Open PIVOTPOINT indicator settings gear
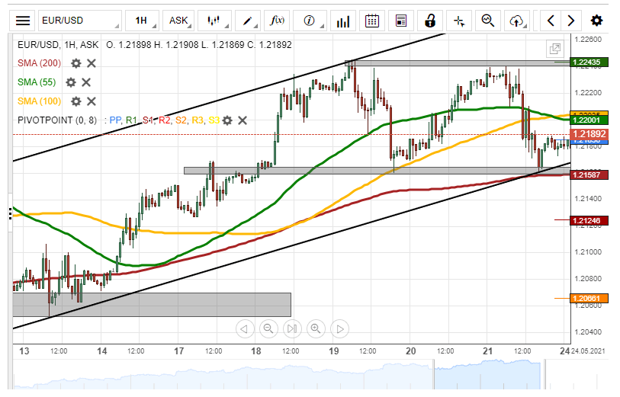The height and width of the screenshot is (397, 620). 227,120
